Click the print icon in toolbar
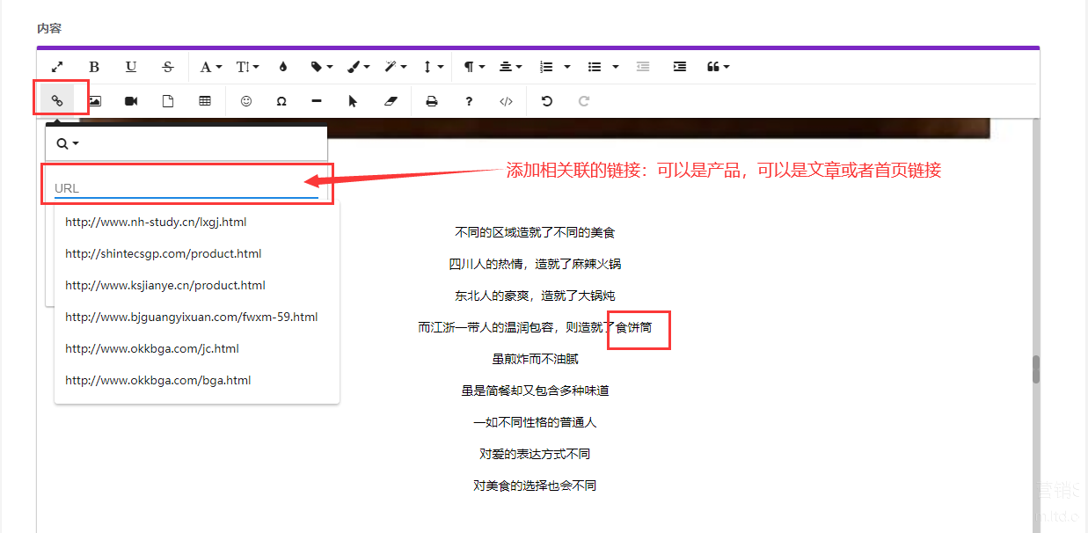The image size is (1088, 533). point(432,101)
